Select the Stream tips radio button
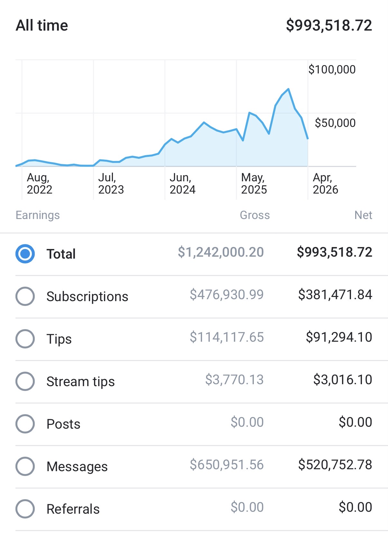The height and width of the screenshot is (533, 388). tap(25, 381)
